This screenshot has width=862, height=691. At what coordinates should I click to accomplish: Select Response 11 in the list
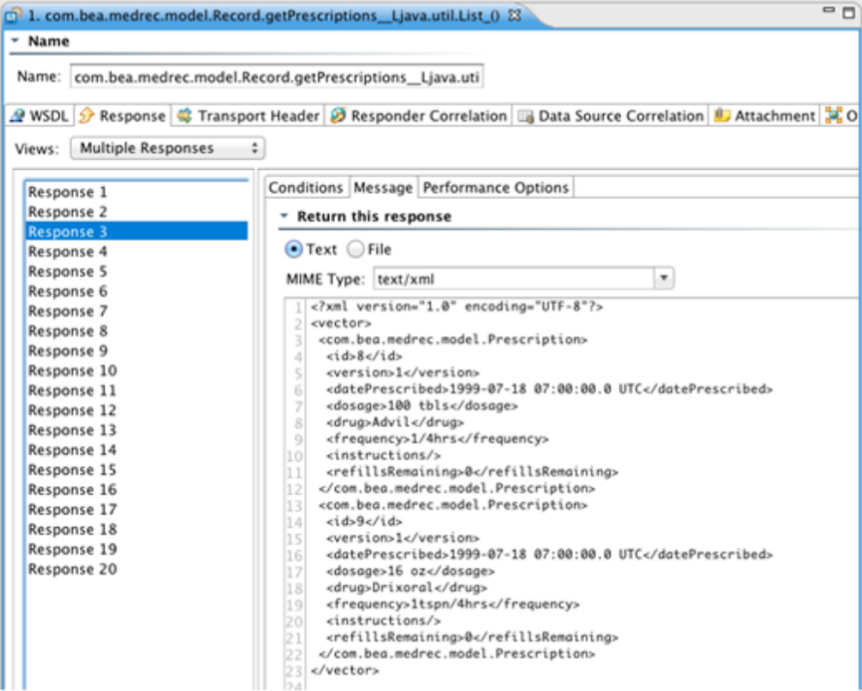coord(137,390)
